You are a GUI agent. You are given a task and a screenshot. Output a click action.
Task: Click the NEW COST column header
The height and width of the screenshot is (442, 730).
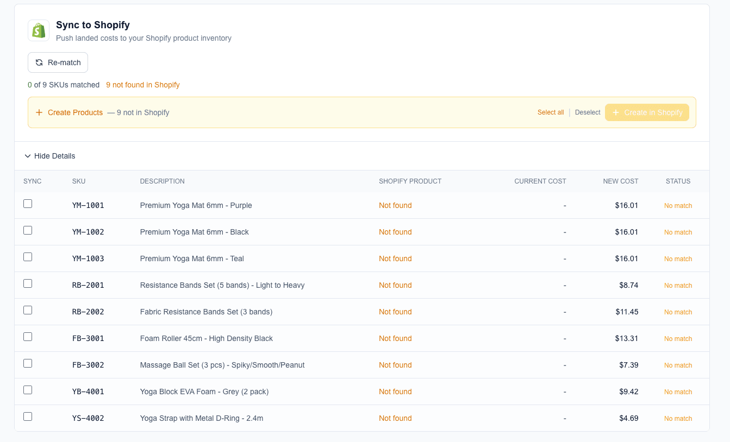coord(621,181)
